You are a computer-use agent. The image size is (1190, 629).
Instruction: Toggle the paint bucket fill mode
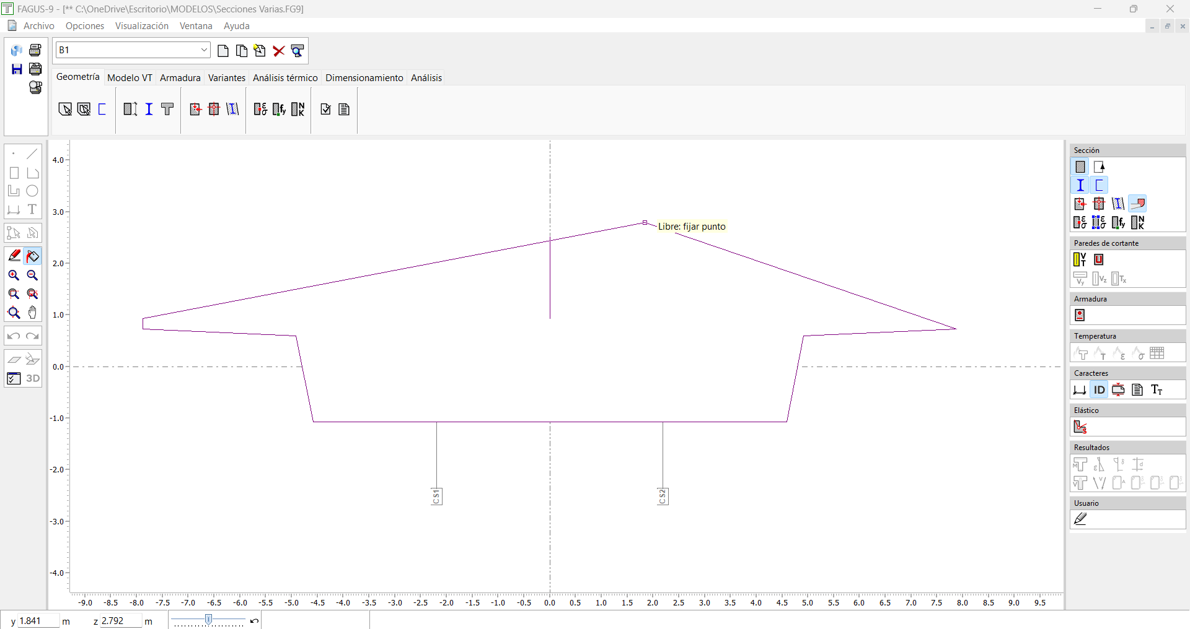pos(33,256)
